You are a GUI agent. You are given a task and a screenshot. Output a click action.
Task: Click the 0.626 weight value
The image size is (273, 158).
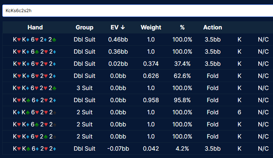click(151, 76)
